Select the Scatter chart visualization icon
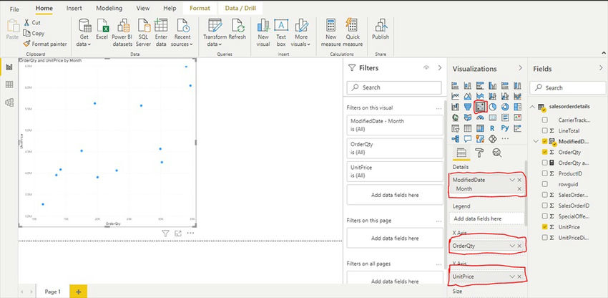Screen dimensions: 608x298 480,107
